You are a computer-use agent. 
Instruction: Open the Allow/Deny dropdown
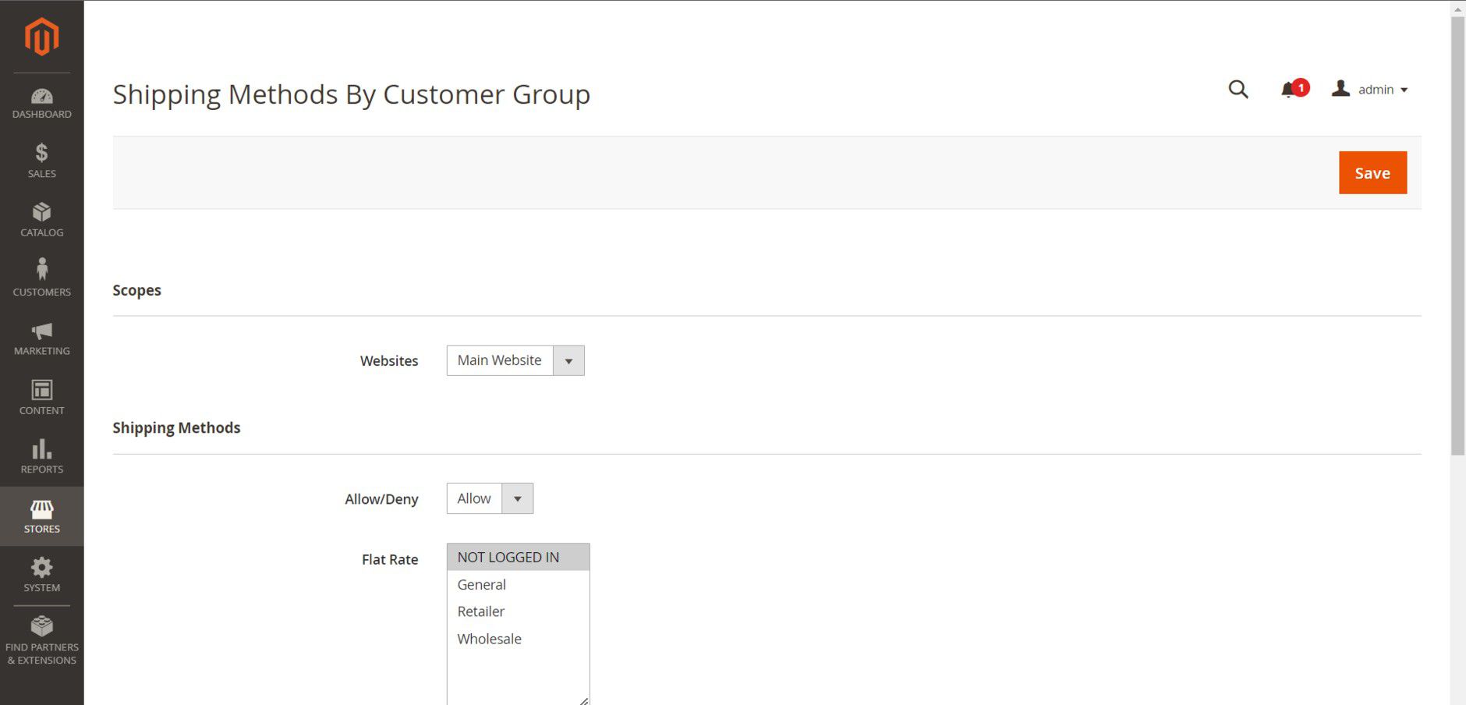[490, 498]
